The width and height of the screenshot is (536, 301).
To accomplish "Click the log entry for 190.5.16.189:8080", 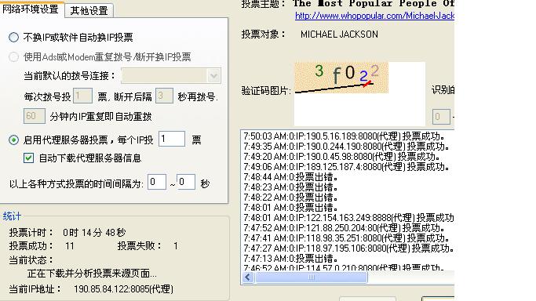I will [345, 136].
